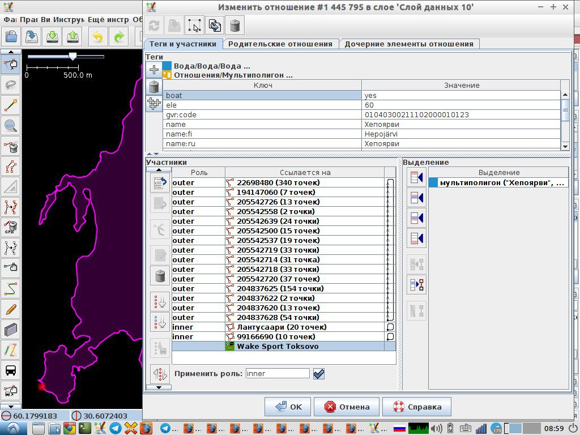Click up arrow above members toolbar
The height and width of the screenshot is (435, 580).
(x=159, y=170)
